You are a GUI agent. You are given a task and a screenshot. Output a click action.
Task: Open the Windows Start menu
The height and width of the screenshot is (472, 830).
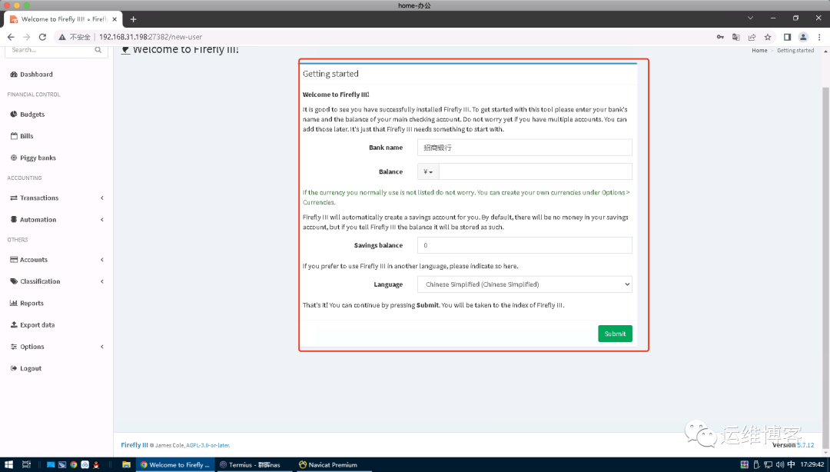pos(9,464)
